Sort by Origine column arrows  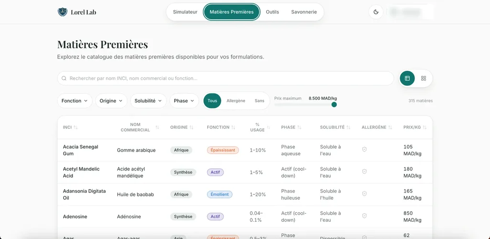point(191,127)
